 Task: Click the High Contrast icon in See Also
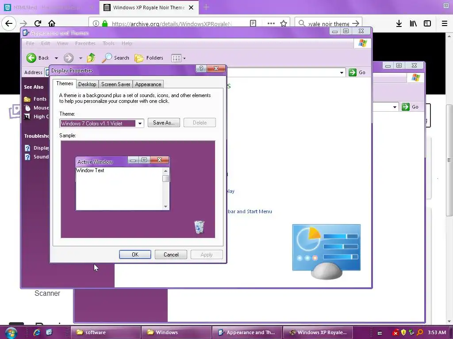pyautogui.click(x=27, y=117)
